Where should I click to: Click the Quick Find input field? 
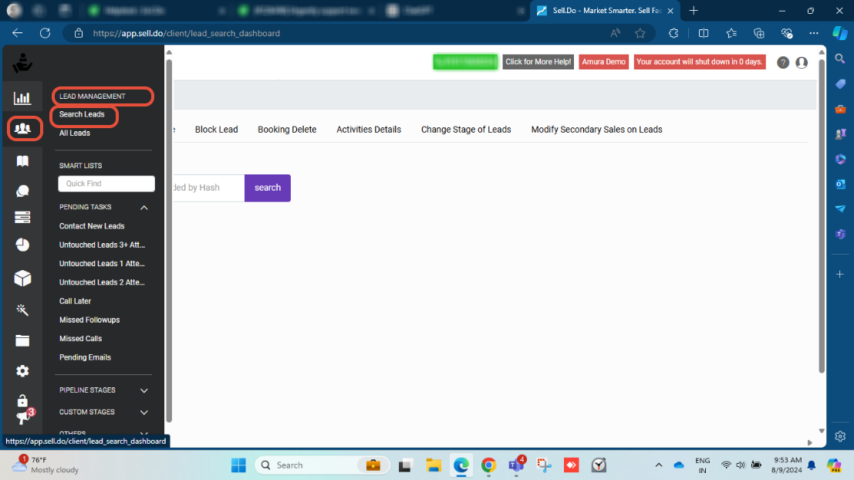coord(106,184)
